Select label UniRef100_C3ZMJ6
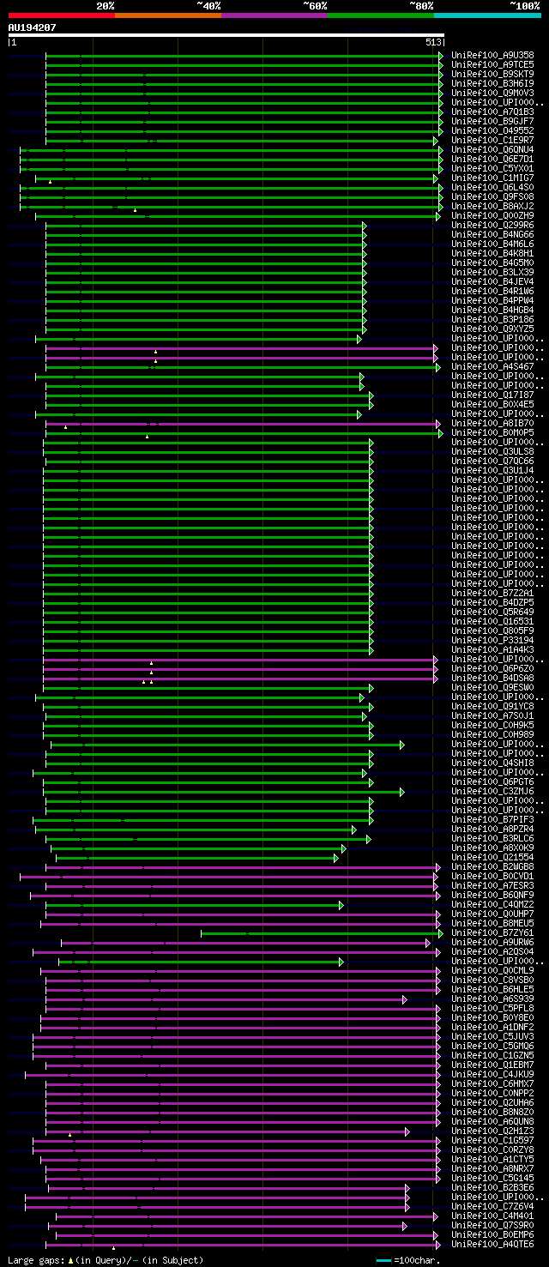The width and height of the screenshot is (549, 1267). click(492, 791)
